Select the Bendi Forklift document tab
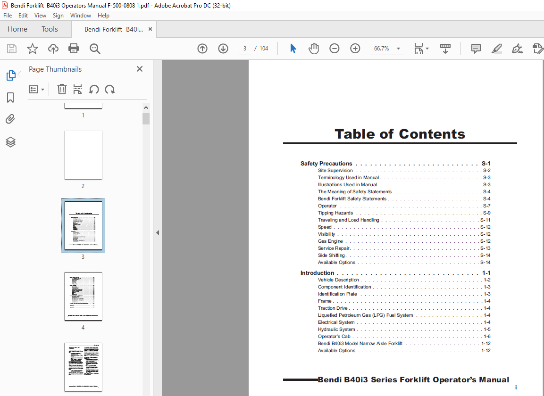 (x=113, y=30)
